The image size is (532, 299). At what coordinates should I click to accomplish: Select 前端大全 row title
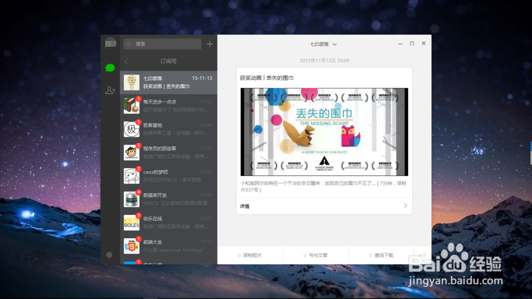coord(152,242)
